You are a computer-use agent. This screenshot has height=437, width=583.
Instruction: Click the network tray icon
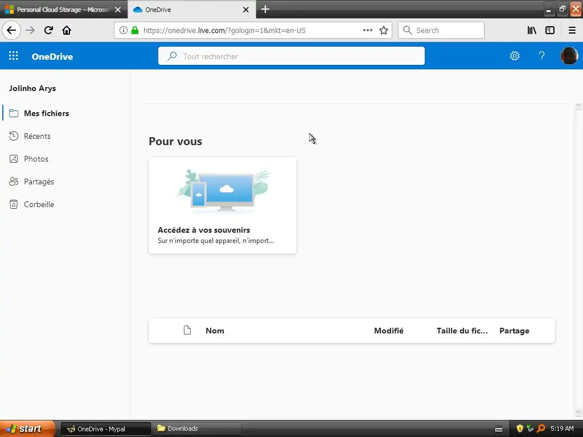coord(531,428)
